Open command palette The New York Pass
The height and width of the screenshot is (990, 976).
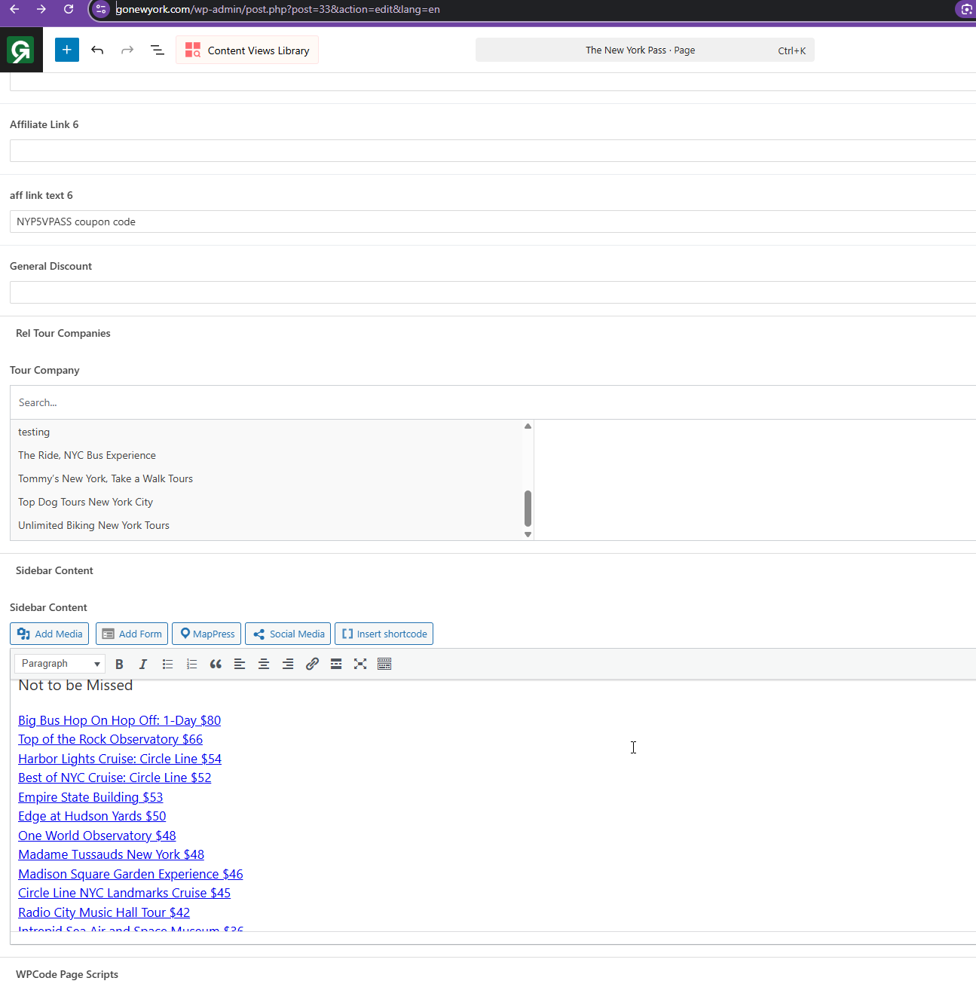click(644, 50)
